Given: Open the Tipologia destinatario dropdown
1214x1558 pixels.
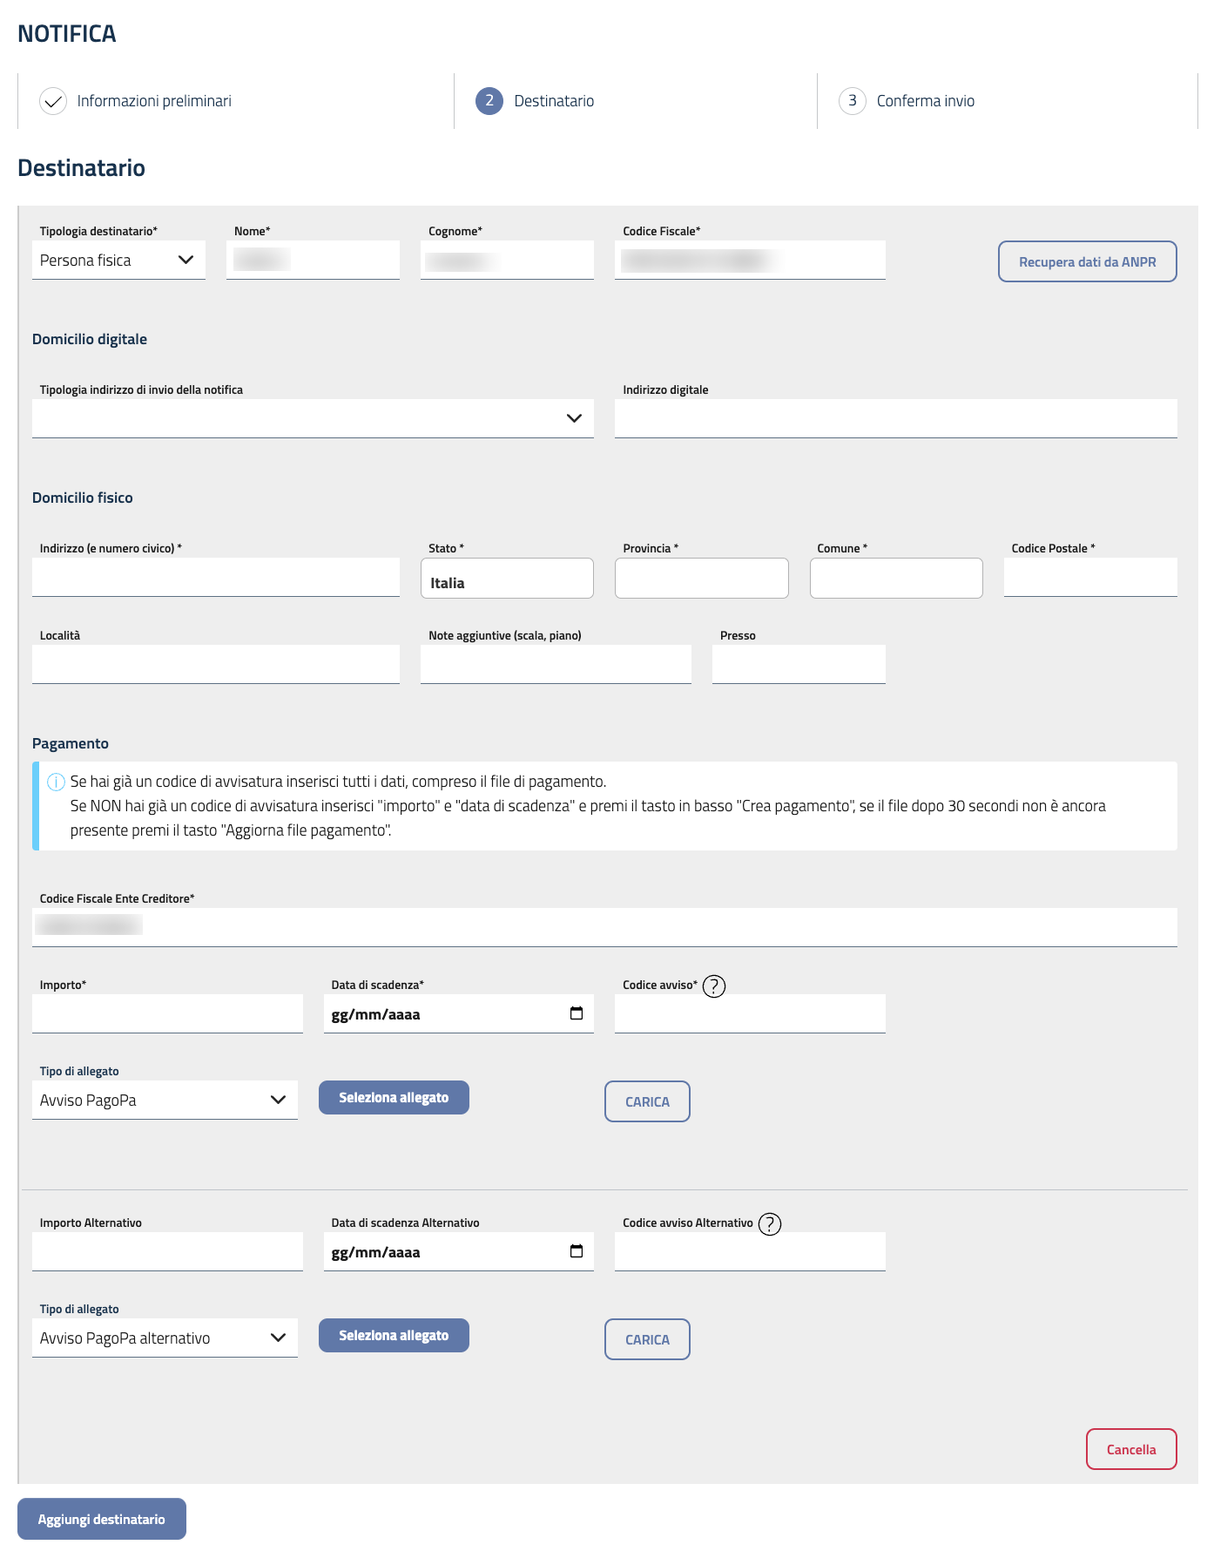Looking at the screenshot, I should coord(118,261).
